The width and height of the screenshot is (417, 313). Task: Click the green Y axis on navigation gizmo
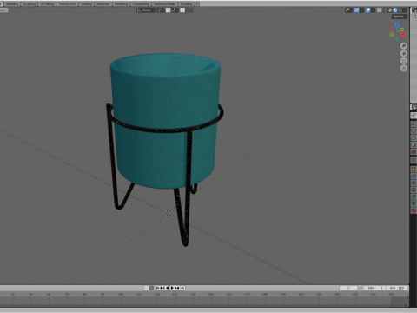(402, 30)
